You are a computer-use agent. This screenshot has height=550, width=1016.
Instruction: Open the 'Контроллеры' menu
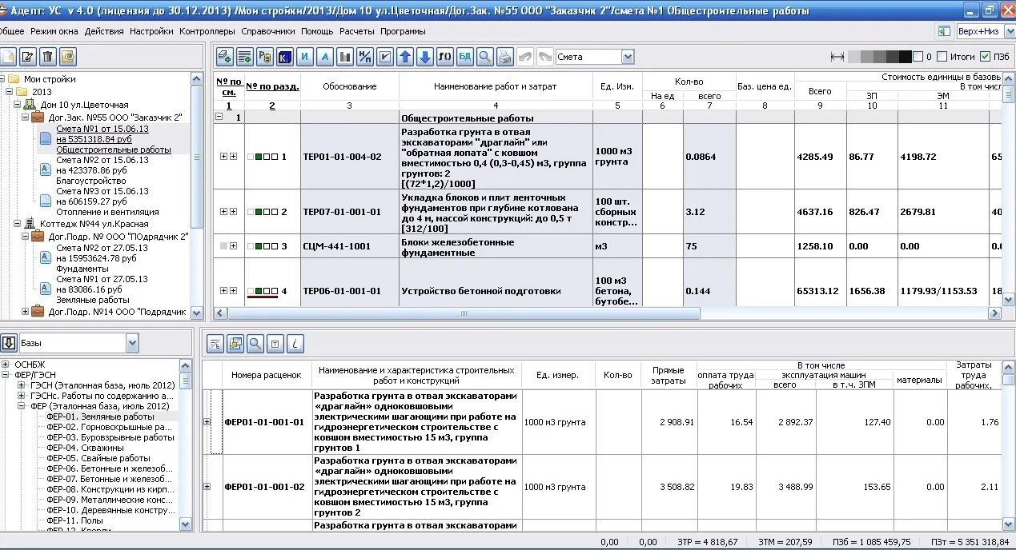coord(207,31)
